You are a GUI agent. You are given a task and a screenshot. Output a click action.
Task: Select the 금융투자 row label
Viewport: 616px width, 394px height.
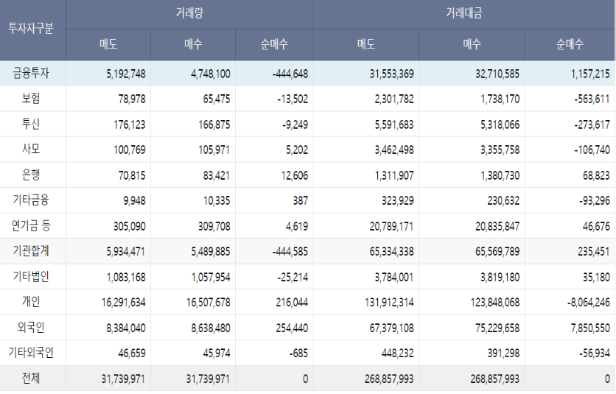(32, 73)
